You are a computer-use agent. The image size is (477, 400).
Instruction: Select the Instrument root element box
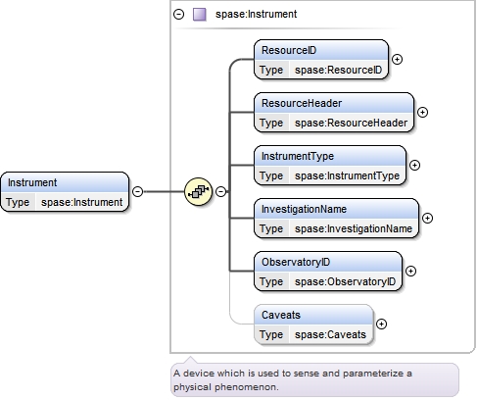click(x=65, y=192)
